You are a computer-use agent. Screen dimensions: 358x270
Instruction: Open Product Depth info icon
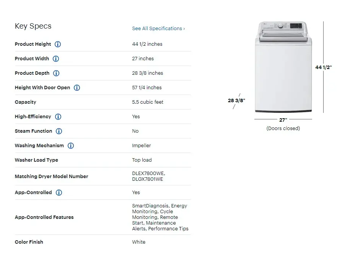56,73
